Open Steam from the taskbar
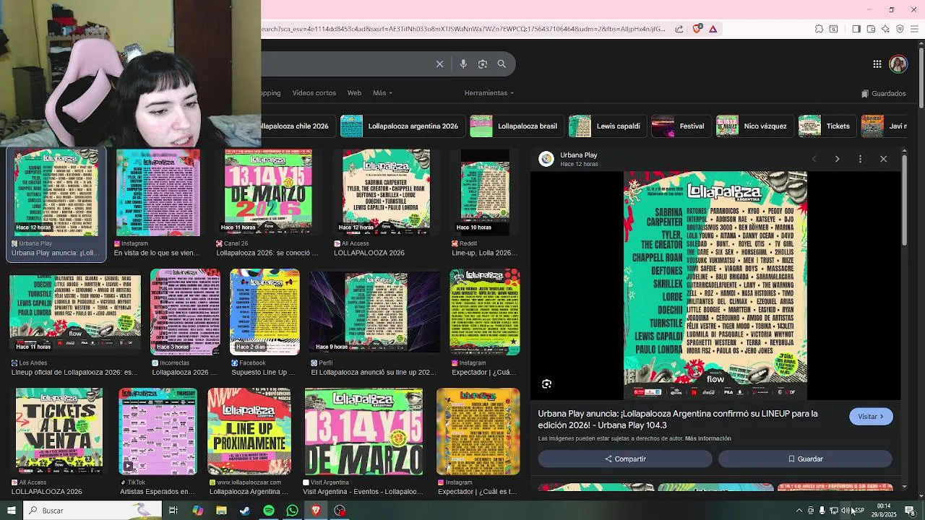The image size is (925, 520). 245,511
